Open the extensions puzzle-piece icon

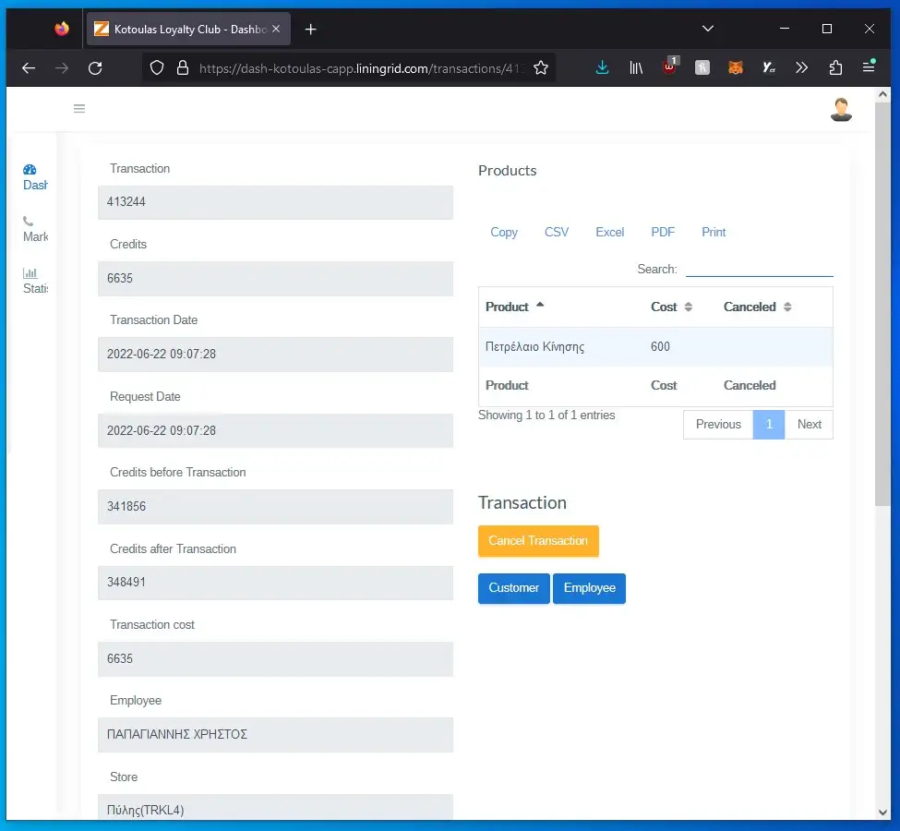click(x=835, y=67)
